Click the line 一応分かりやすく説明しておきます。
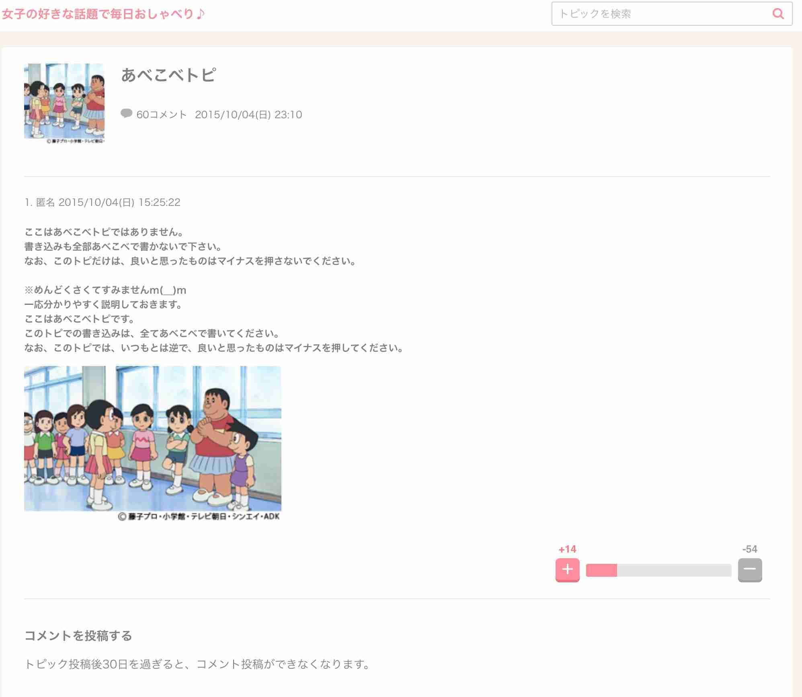The height and width of the screenshot is (697, 802). coord(104,304)
